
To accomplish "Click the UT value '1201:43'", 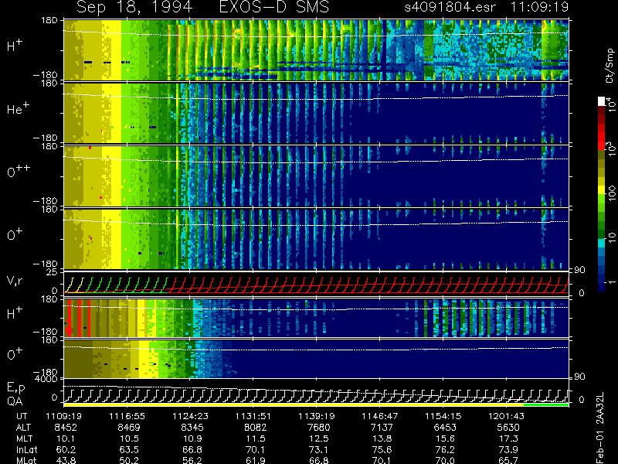I will [507, 416].
